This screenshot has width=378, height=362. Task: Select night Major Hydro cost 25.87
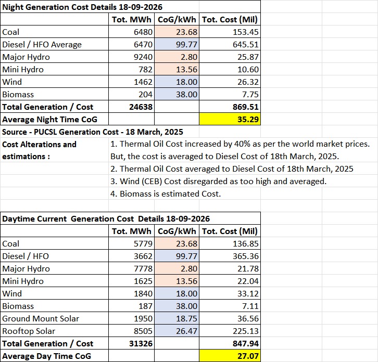(230, 57)
